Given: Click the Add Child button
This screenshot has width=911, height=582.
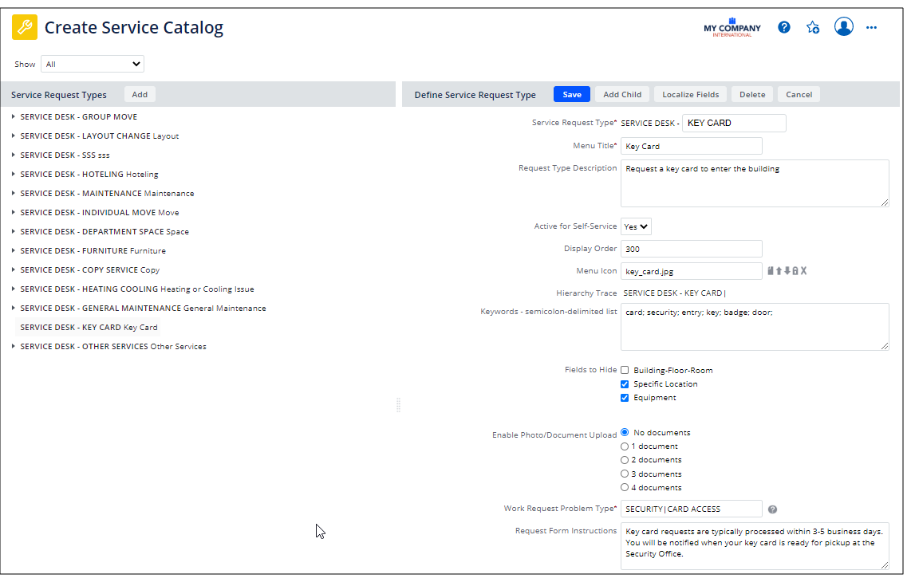Looking at the screenshot, I should click(621, 94).
